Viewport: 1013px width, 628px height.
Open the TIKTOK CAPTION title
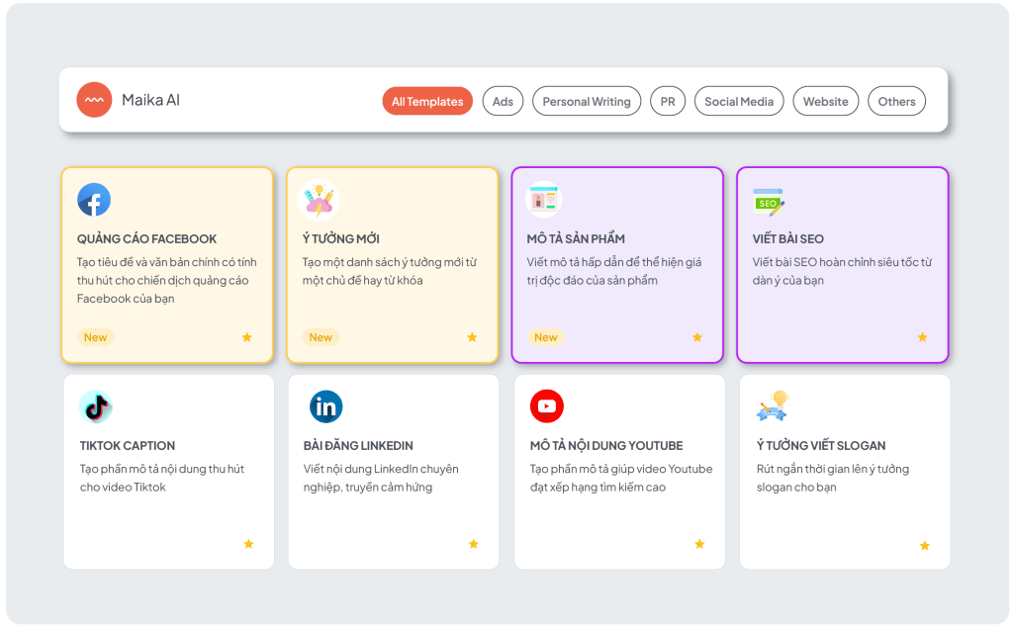click(x=128, y=446)
